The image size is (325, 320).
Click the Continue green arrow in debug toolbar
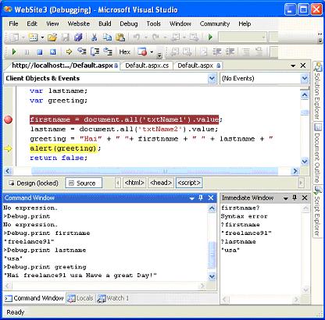[14, 52]
